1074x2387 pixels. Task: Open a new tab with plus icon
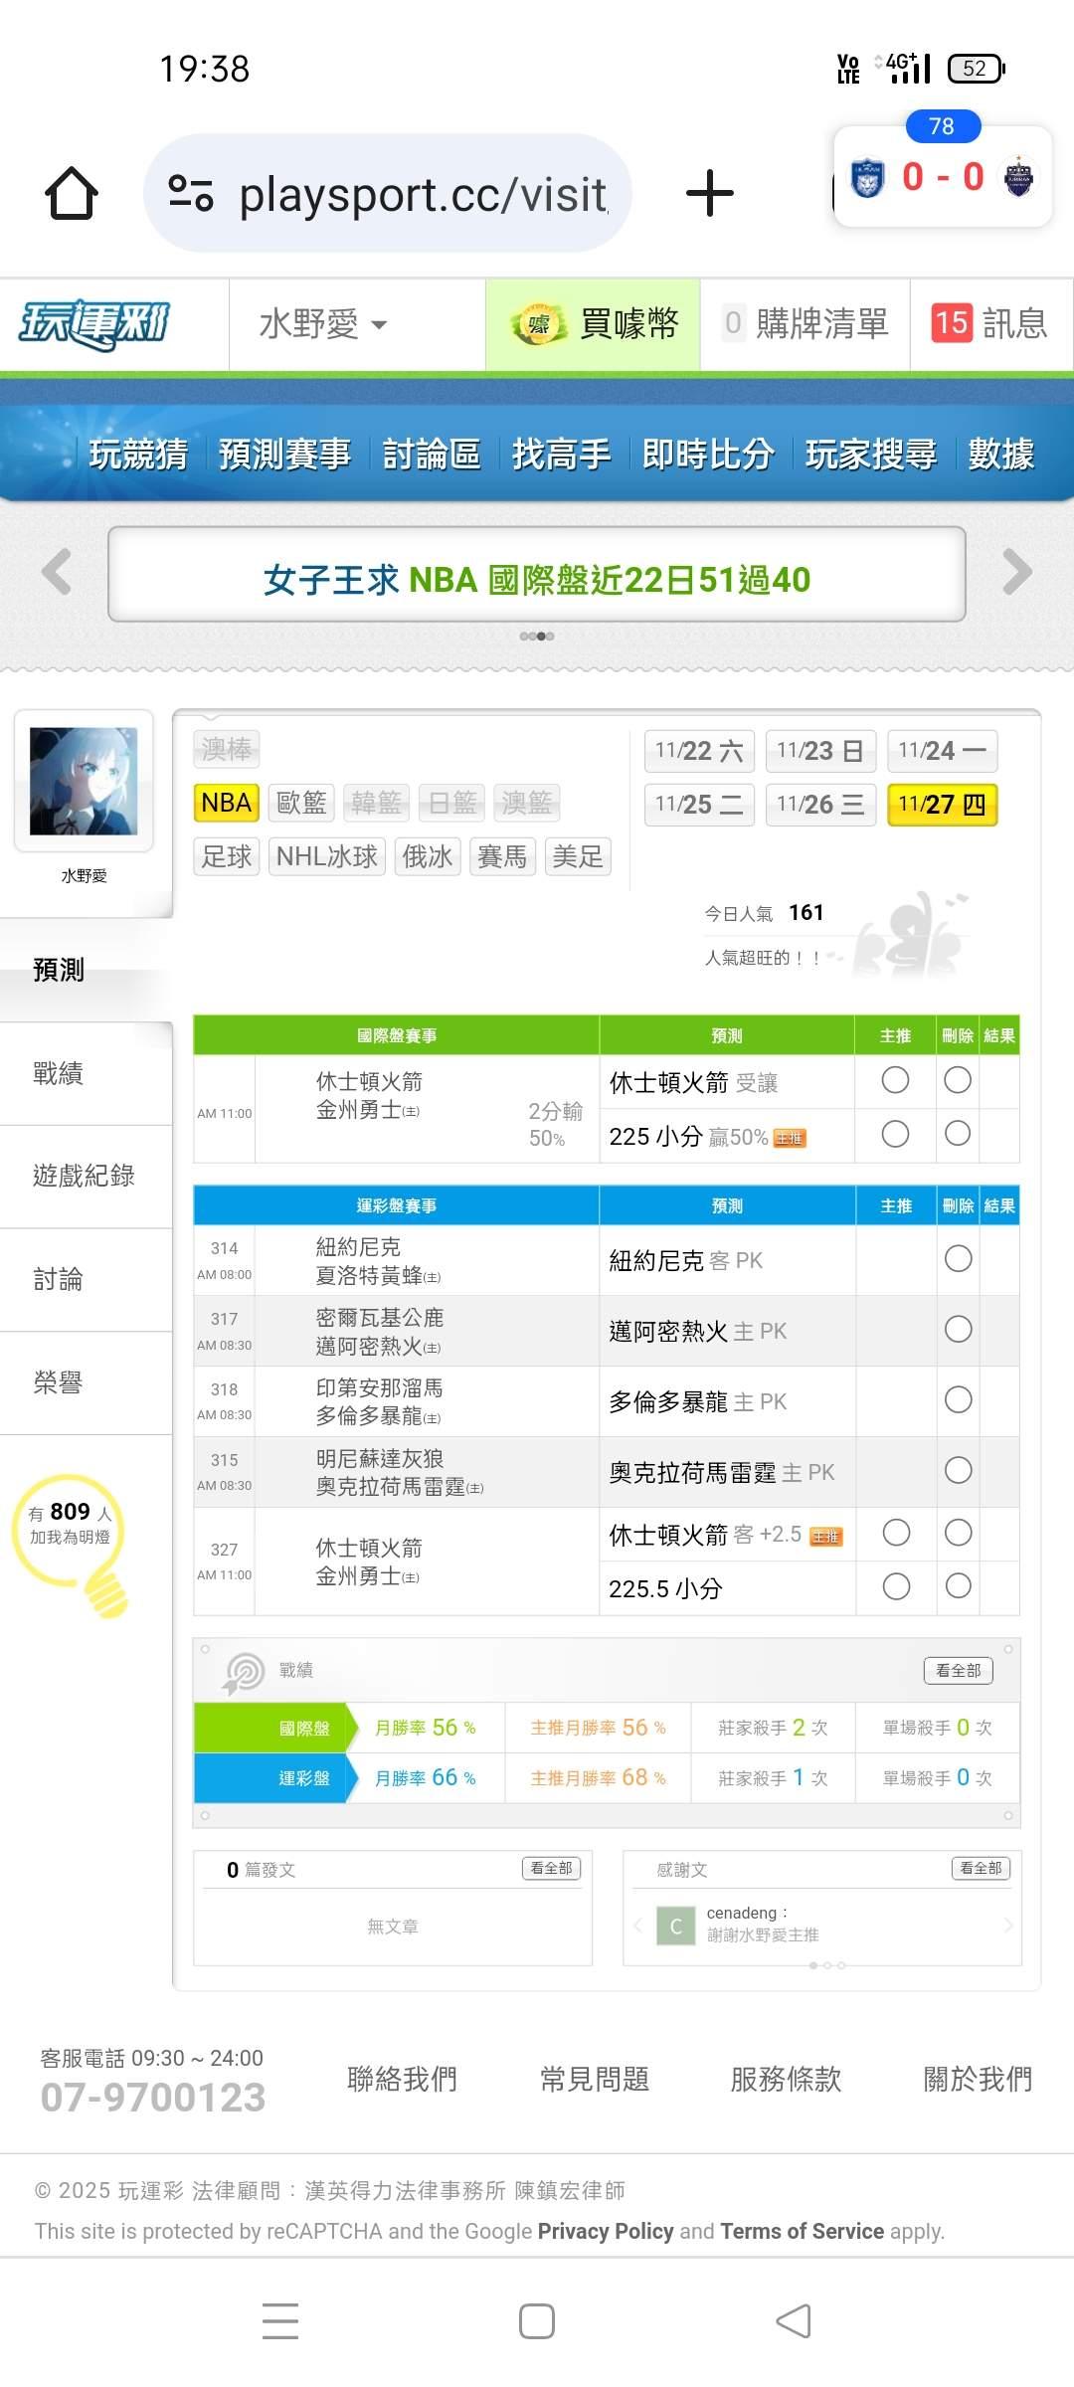(x=710, y=193)
